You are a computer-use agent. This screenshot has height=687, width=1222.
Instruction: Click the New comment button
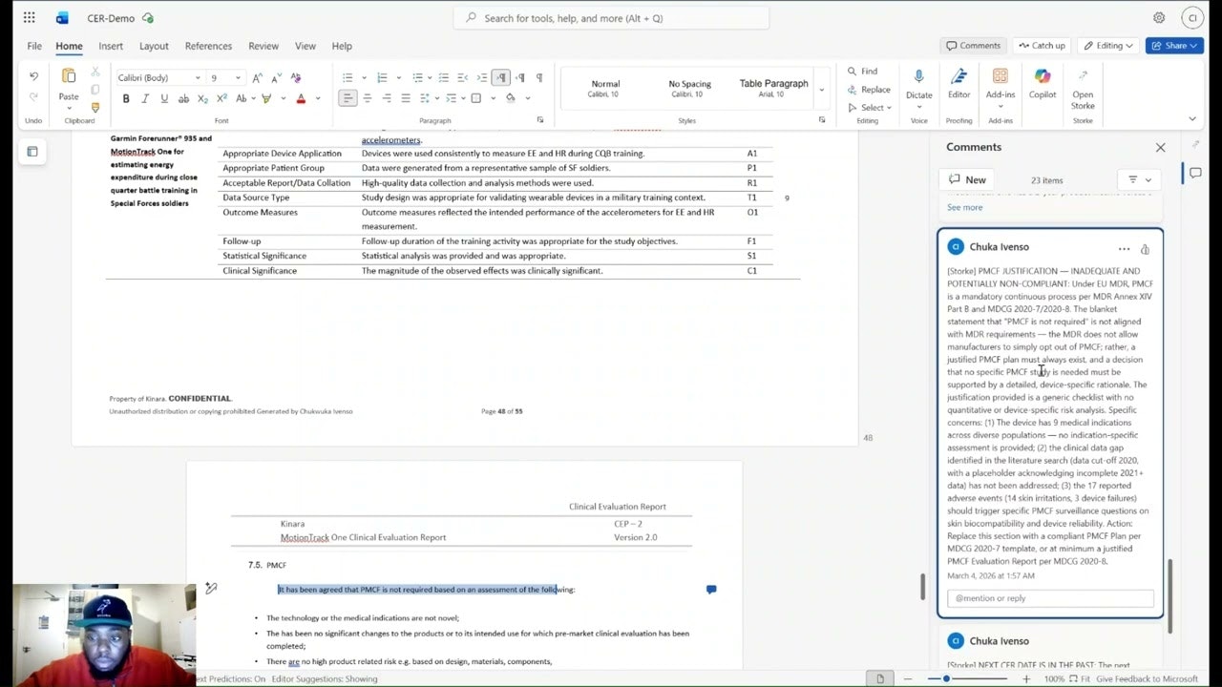(968, 180)
